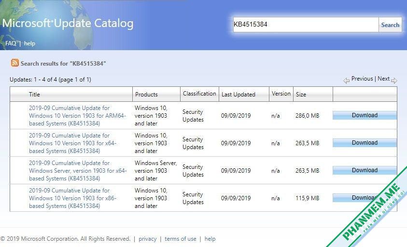
Task: Sort by the Products column header
Action: 146,95
